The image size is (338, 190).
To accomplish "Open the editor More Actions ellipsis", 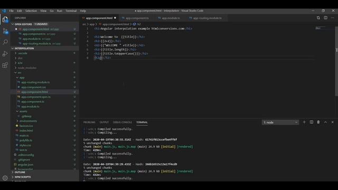I will pyautogui.click(x=333, y=18).
